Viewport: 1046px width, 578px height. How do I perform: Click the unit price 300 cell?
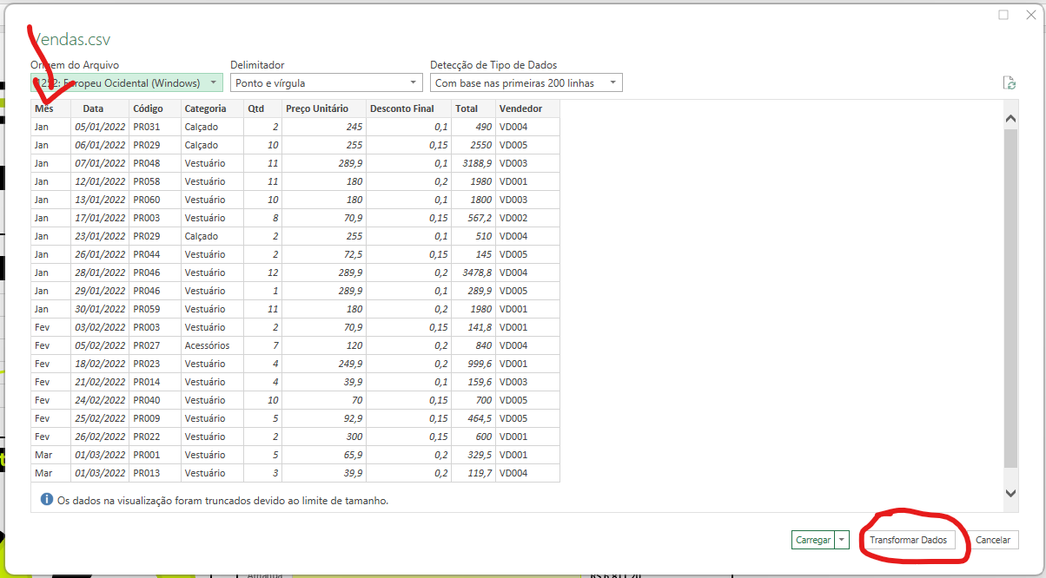(324, 437)
